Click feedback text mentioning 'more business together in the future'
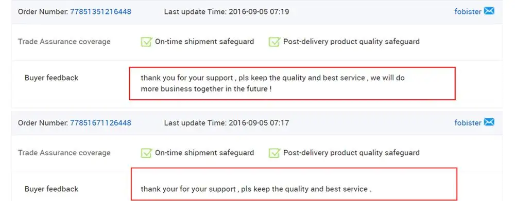This screenshot has height=201, width=515. pyautogui.click(x=272, y=83)
